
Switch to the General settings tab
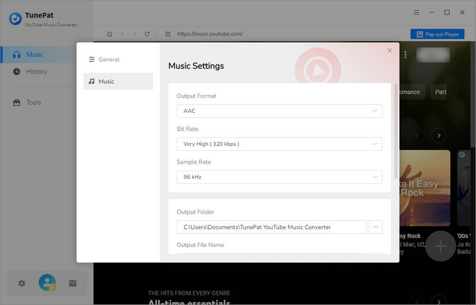(x=118, y=59)
